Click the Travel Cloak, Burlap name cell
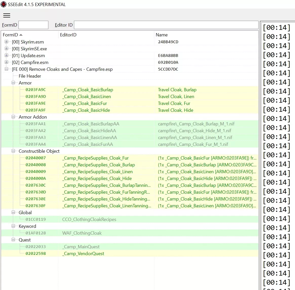Image resolution: width=295 pixels, height=290 pixels. [x=177, y=90]
